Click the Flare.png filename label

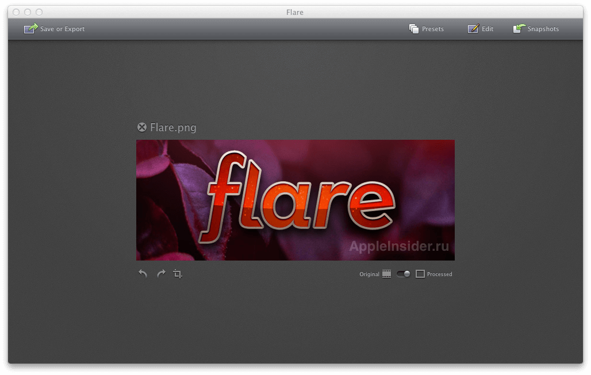[172, 127]
